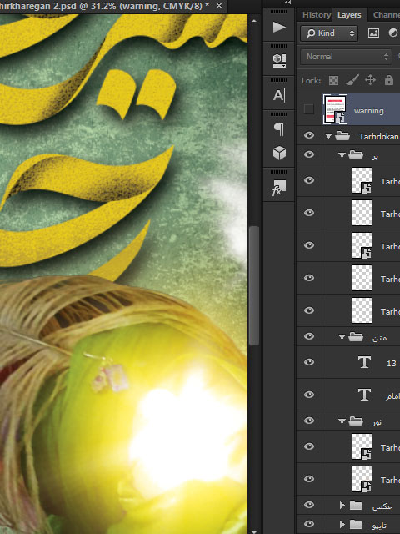Image resolution: width=400 pixels, height=534 pixels.
Task: Switch to the History tab
Action: point(317,15)
